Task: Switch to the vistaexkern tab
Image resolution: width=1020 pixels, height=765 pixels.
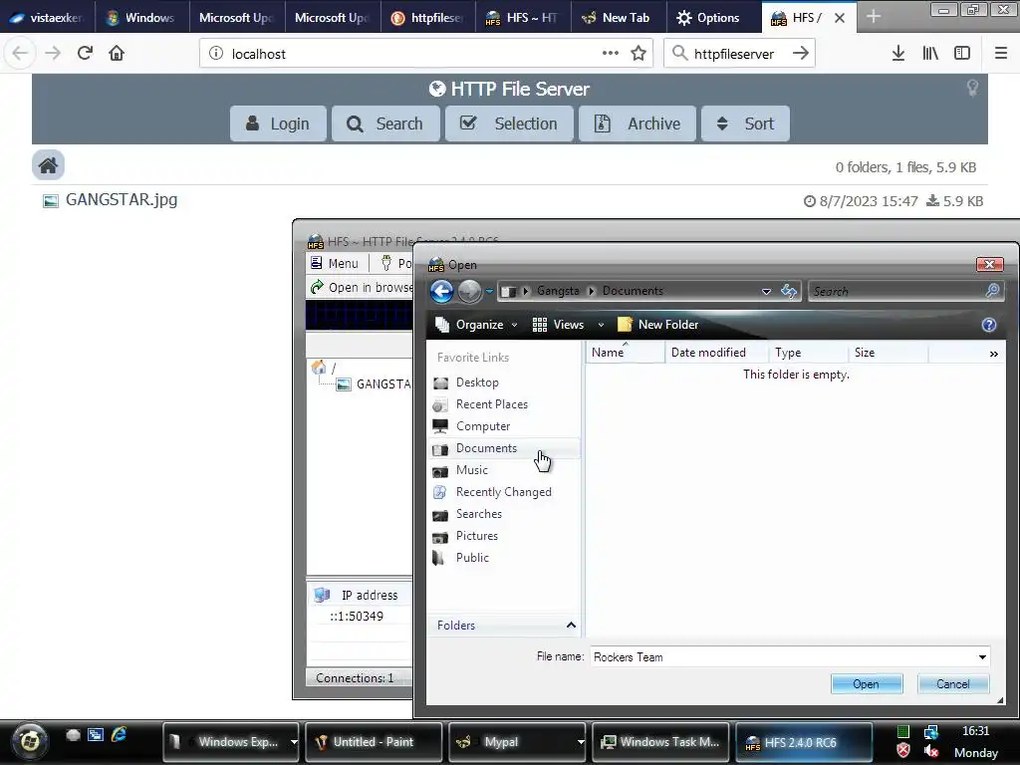Action: tap(47, 17)
